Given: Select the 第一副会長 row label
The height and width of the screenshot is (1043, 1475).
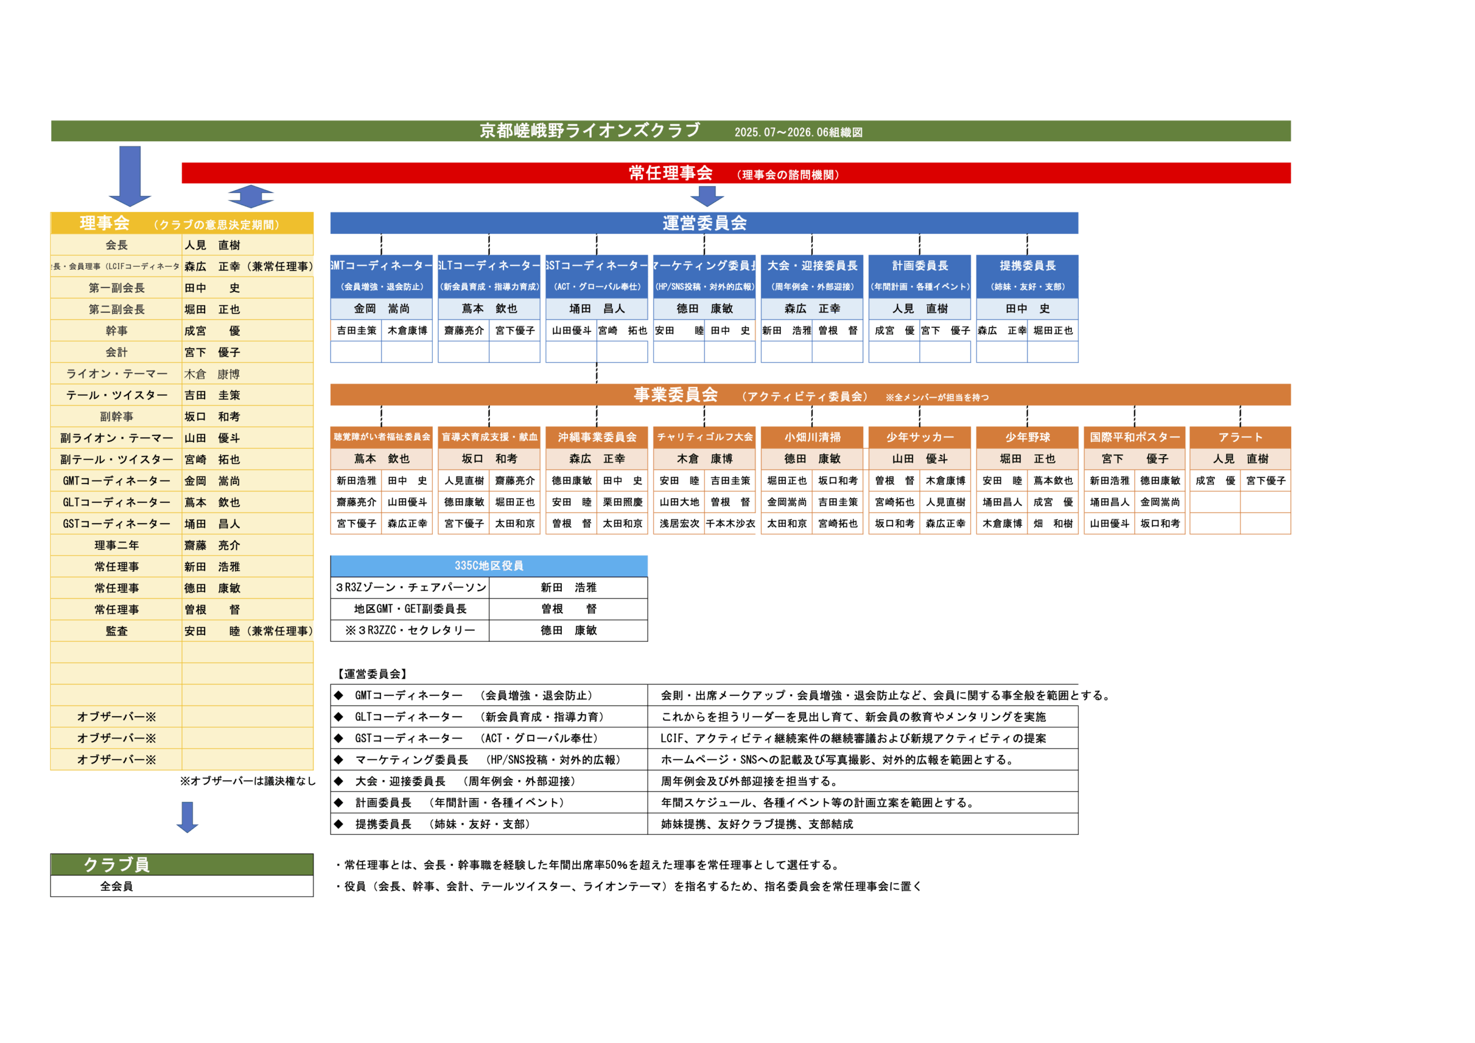Looking at the screenshot, I should 116,288.
